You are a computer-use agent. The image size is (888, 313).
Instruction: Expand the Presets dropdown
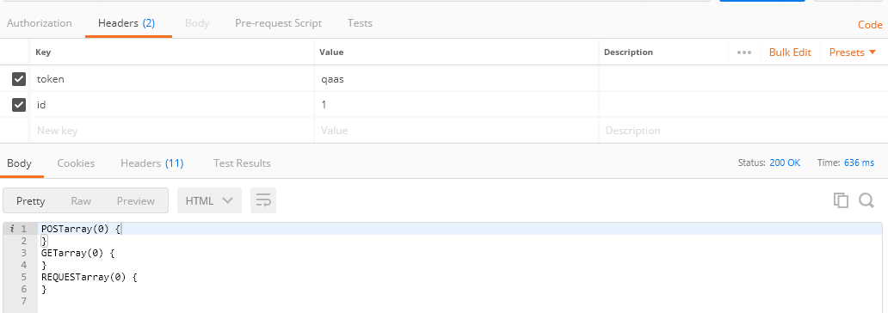[854, 52]
